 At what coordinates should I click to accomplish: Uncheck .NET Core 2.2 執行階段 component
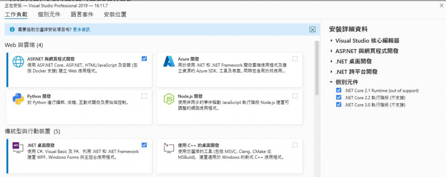[x=338, y=97]
